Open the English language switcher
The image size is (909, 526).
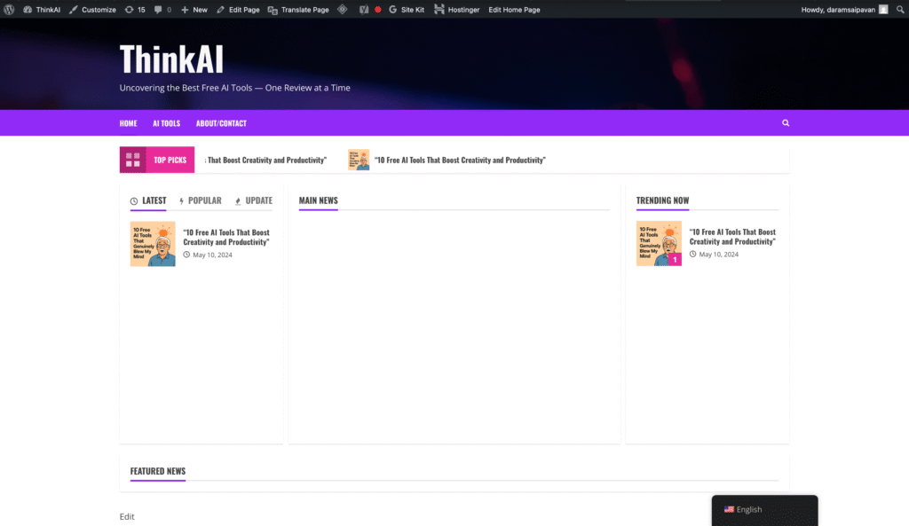[764, 510]
